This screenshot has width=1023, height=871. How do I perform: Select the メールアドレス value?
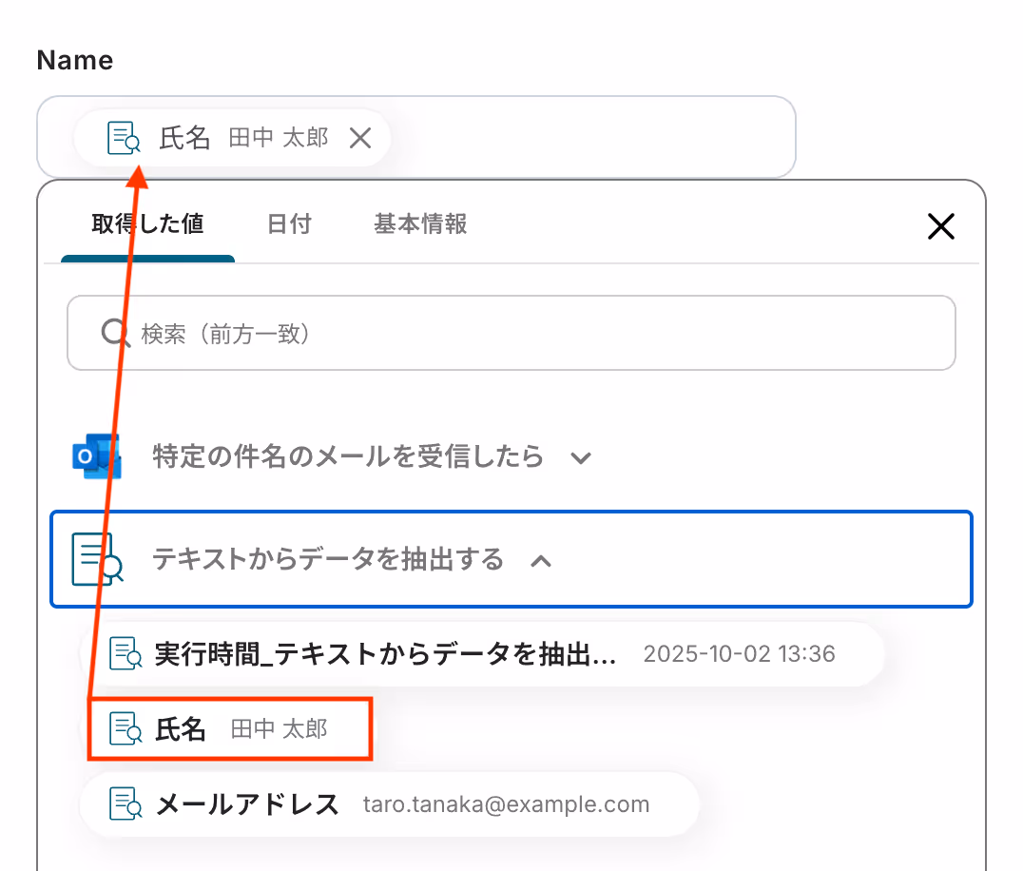click(x=389, y=803)
